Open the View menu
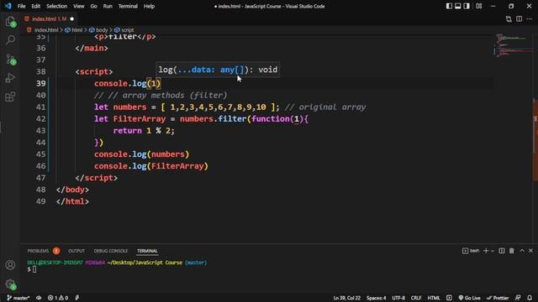 pyautogui.click(x=78, y=6)
